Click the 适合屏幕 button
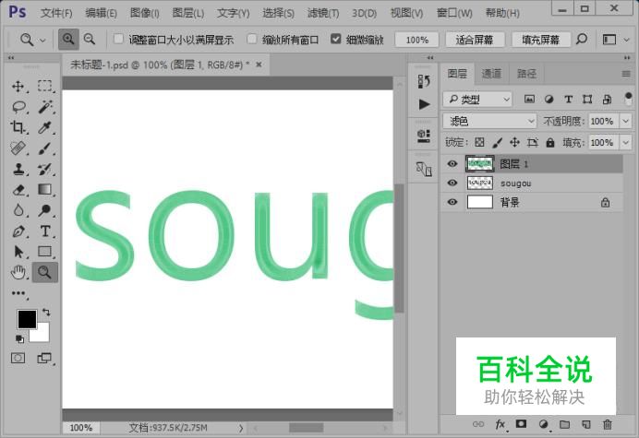 coord(475,40)
